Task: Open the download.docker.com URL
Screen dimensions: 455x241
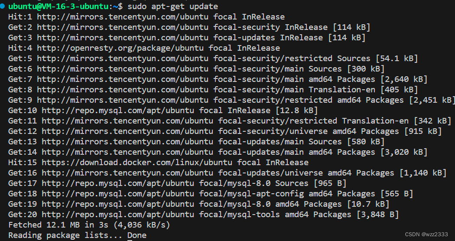Action: click(137, 162)
